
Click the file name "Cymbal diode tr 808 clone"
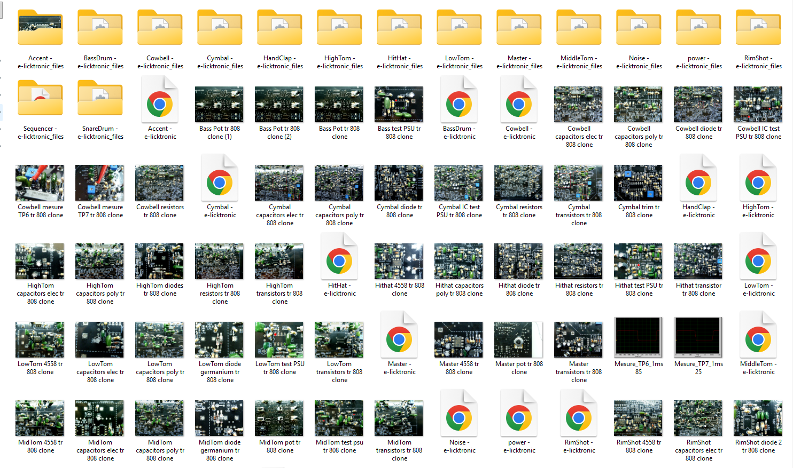[x=399, y=211]
